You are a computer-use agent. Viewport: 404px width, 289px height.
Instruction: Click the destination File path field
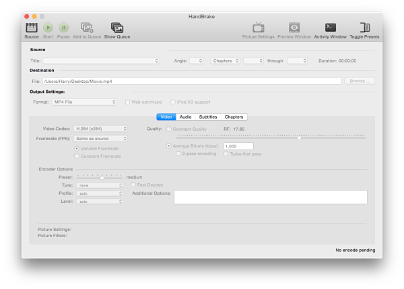pyautogui.click(x=192, y=82)
